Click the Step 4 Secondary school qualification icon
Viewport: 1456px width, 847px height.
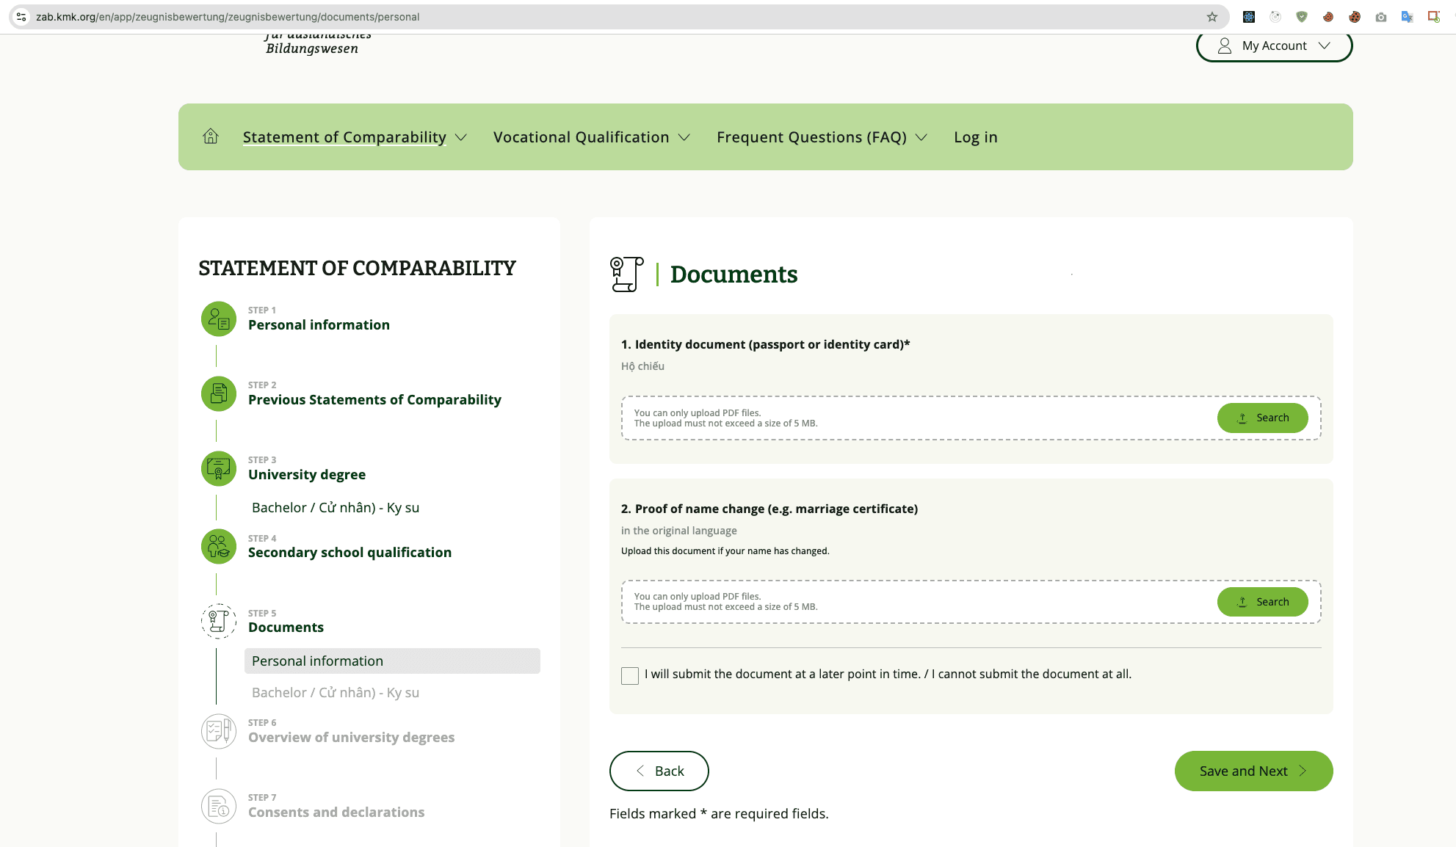[217, 546]
